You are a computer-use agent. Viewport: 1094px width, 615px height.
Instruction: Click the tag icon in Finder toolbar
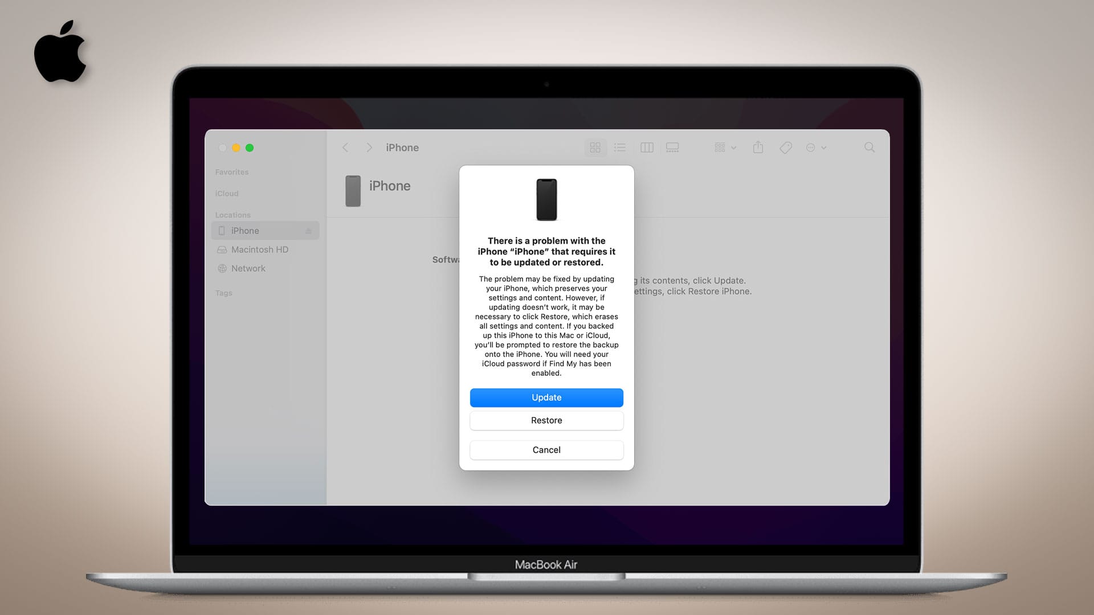[x=786, y=147]
